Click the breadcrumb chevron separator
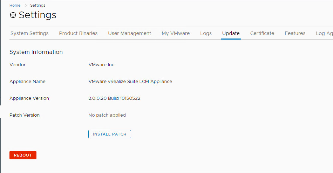This screenshot has width=333, height=173. tap(26, 5)
